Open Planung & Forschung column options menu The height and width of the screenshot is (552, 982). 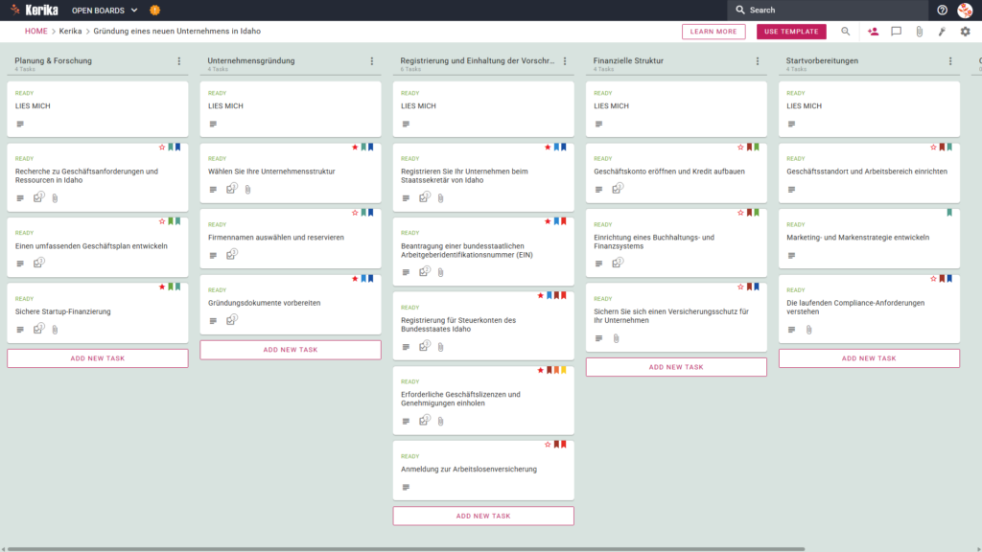pyautogui.click(x=179, y=61)
